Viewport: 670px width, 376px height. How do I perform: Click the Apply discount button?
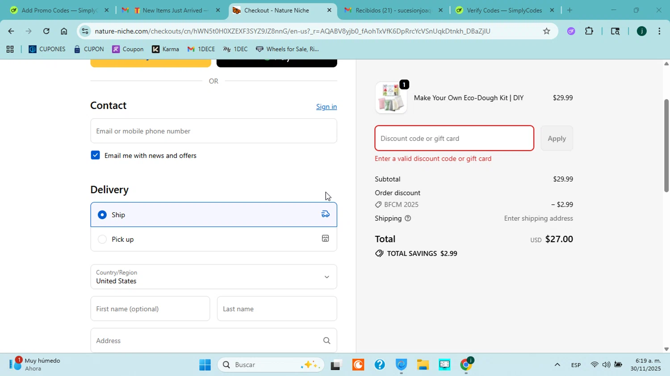tap(557, 138)
